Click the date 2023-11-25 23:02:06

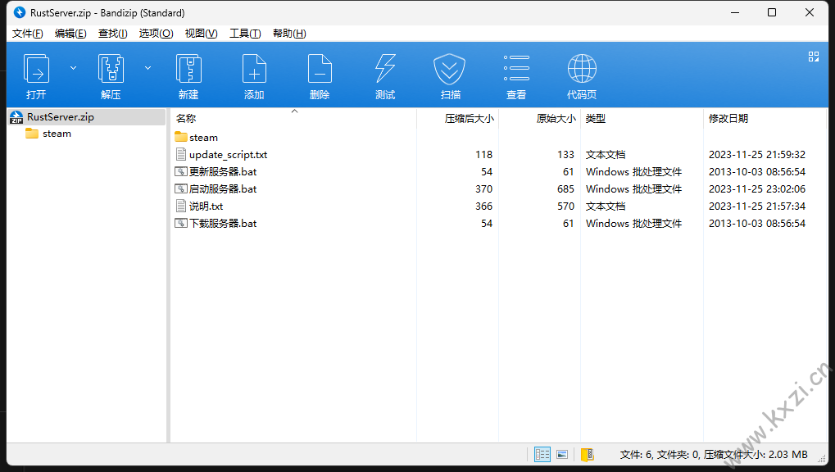756,188
